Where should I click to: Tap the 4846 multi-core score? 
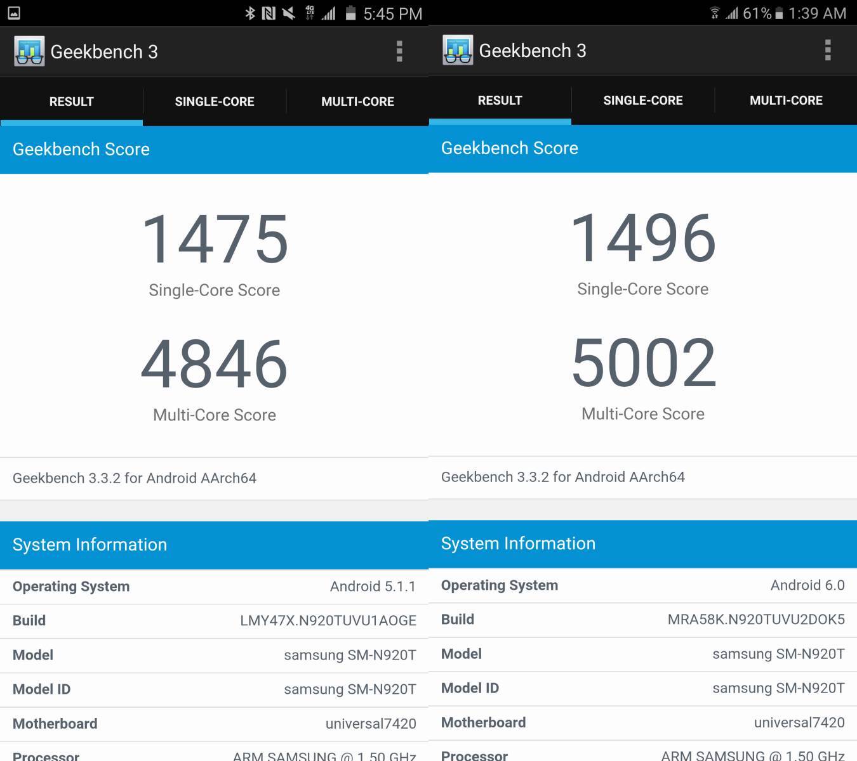pyautogui.click(x=215, y=364)
